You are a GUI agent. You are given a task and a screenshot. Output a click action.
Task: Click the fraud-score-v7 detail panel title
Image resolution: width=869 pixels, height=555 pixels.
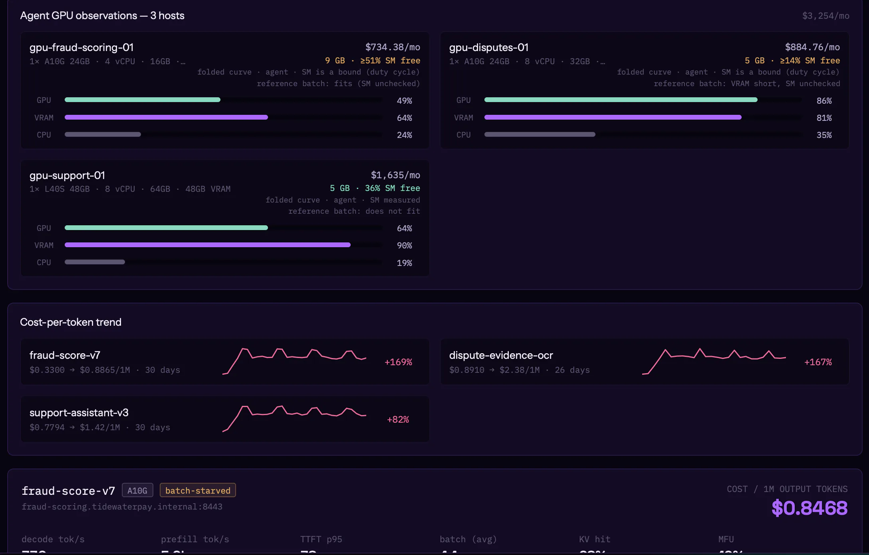coord(68,491)
